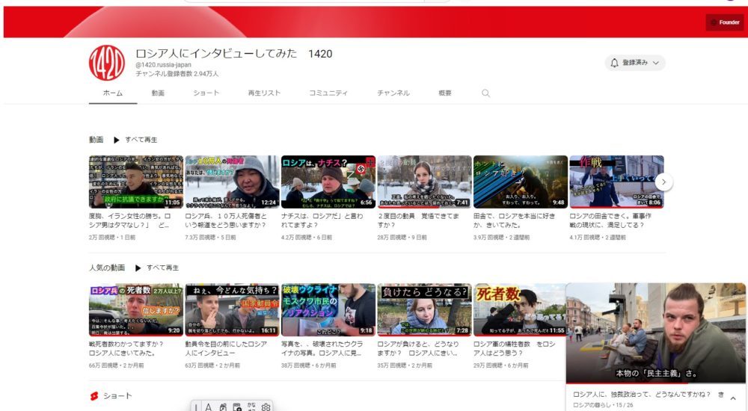This screenshot has width=748, height=411.
Task: Click the ショート section heading
Action: [x=117, y=396]
